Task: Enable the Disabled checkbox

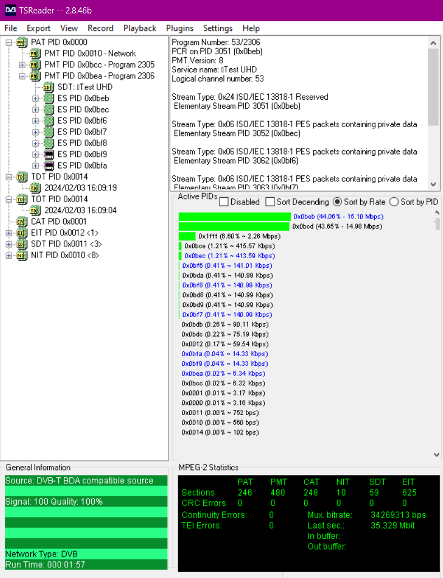Action: pos(223,202)
